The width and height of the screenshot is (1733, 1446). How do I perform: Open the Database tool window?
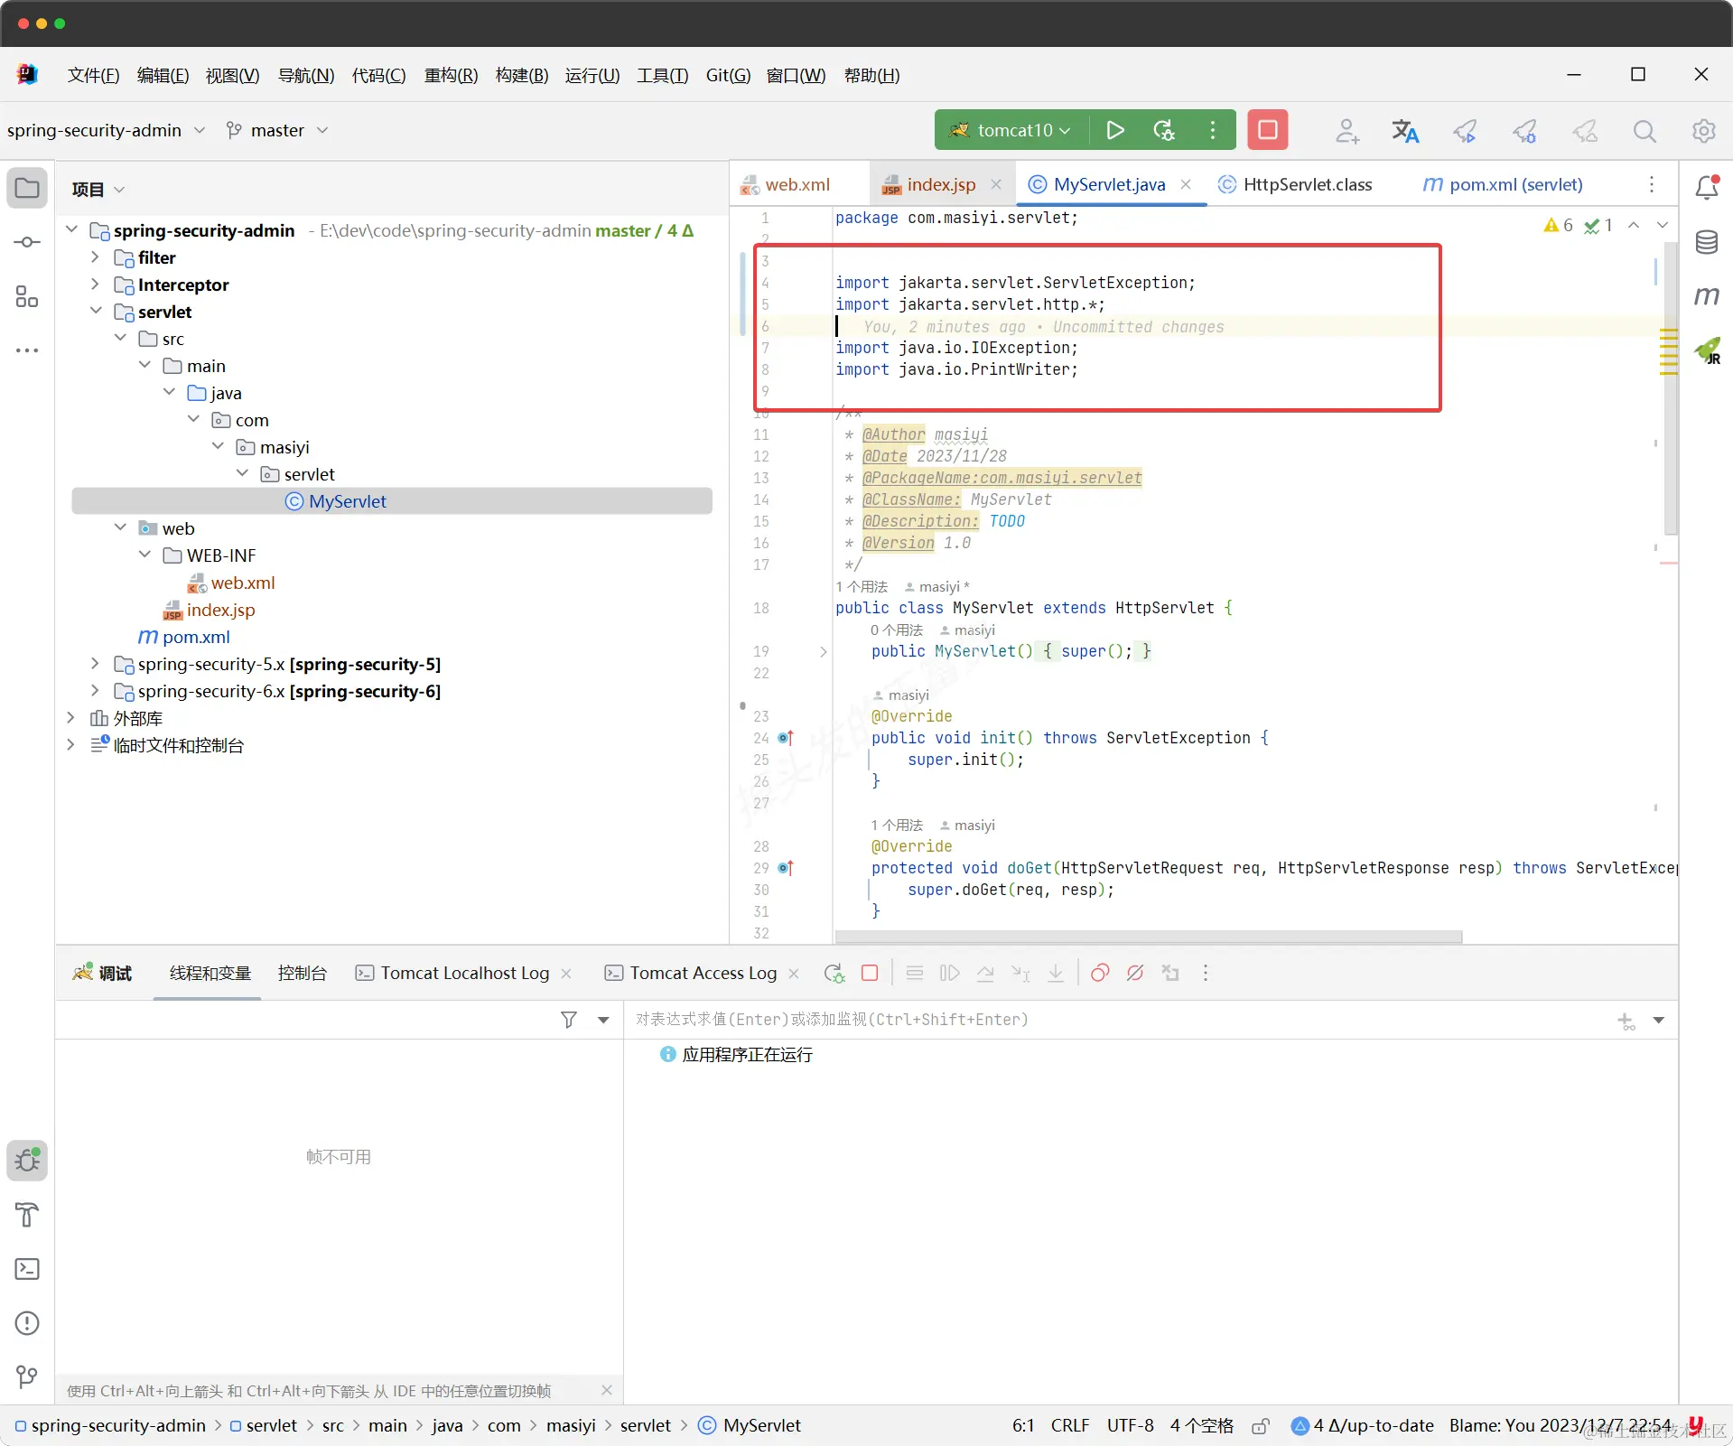pos(1706,242)
